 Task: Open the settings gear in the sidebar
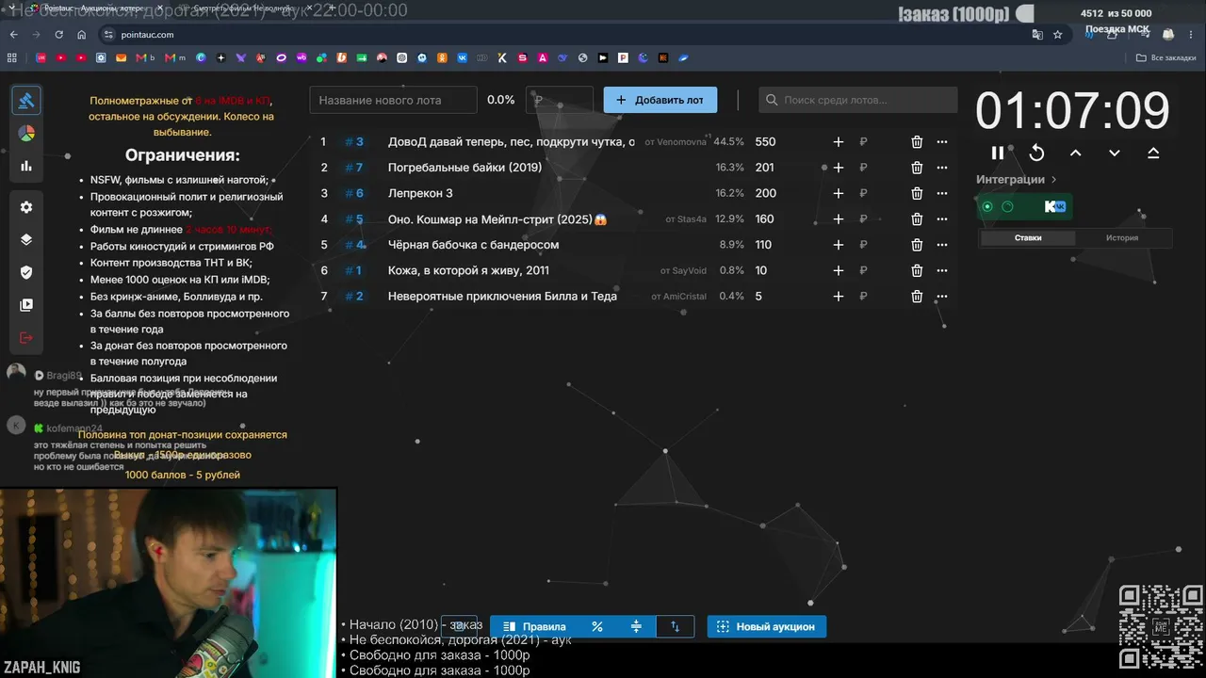pos(26,207)
